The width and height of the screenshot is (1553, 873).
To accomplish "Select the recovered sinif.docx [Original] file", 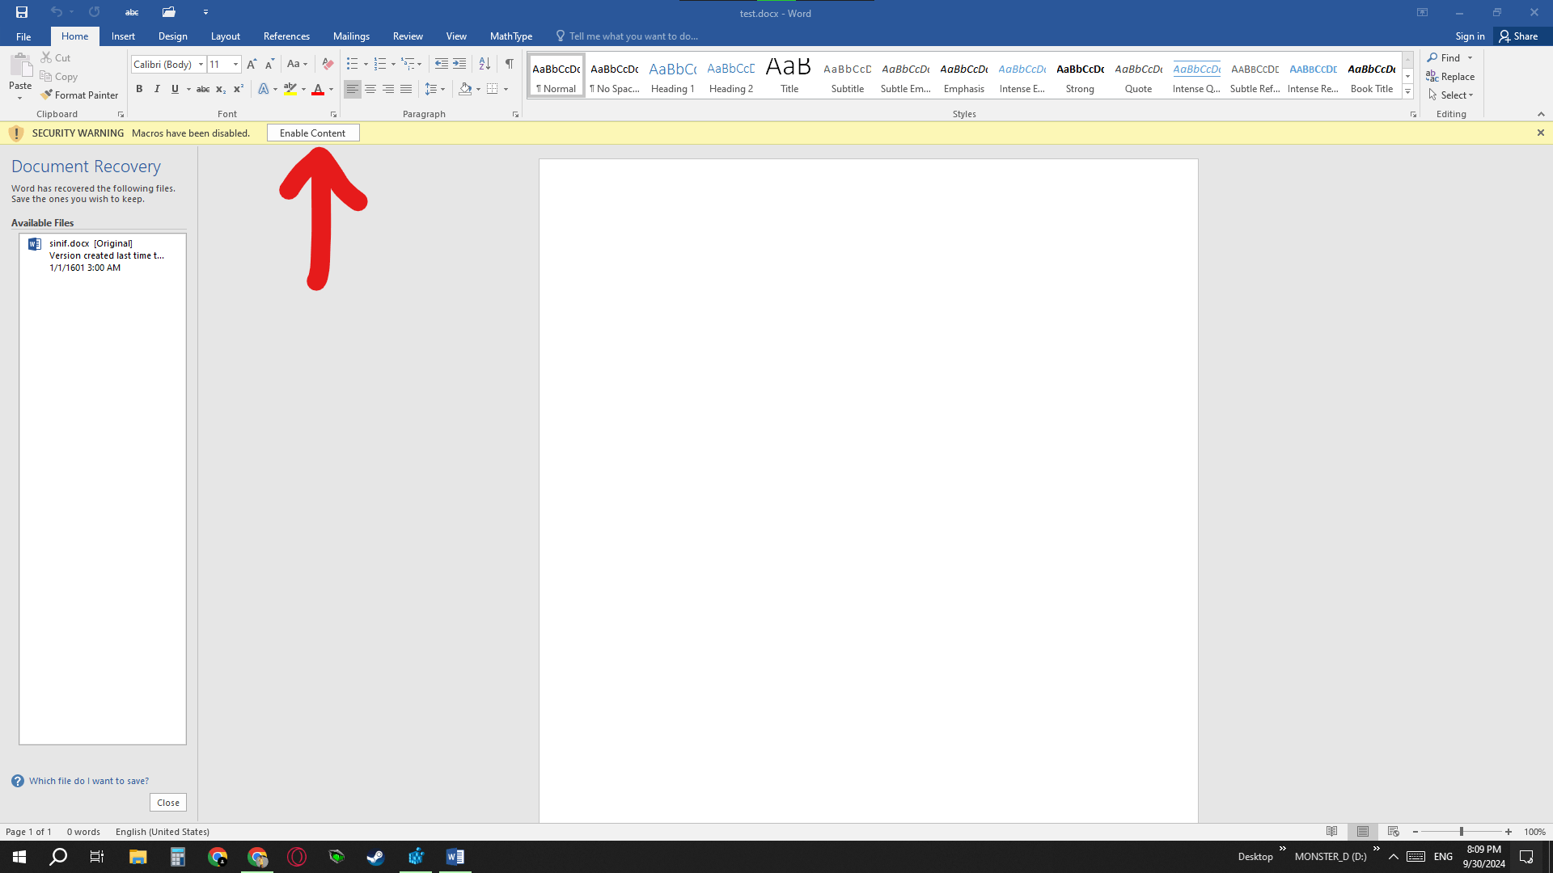I will click(x=103, y=255).
